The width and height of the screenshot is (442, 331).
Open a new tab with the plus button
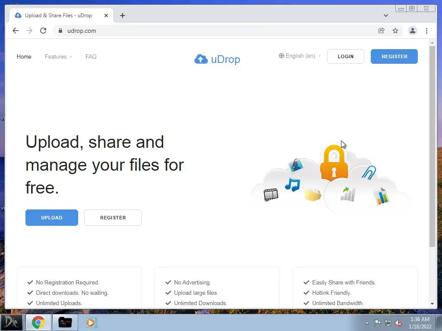122,16
